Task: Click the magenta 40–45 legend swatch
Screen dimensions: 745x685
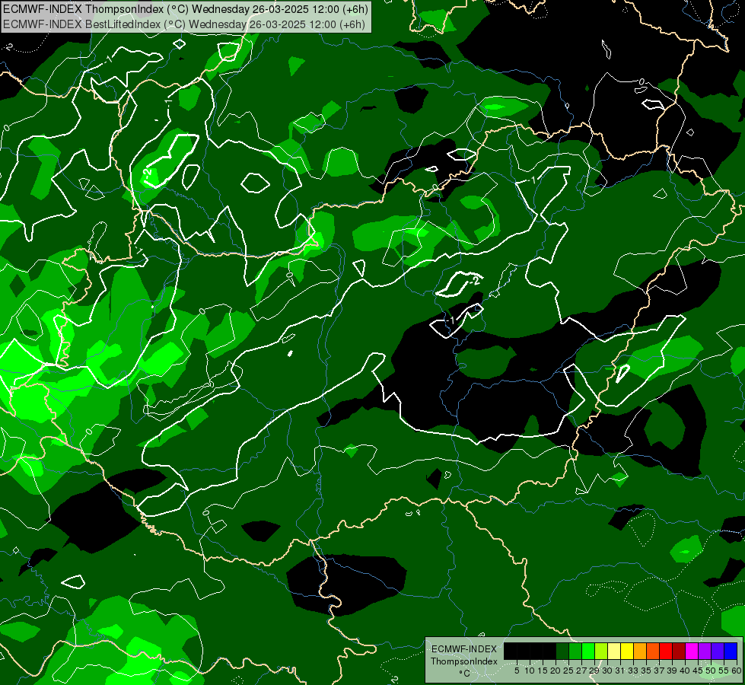Action: [x=691, y=651]
